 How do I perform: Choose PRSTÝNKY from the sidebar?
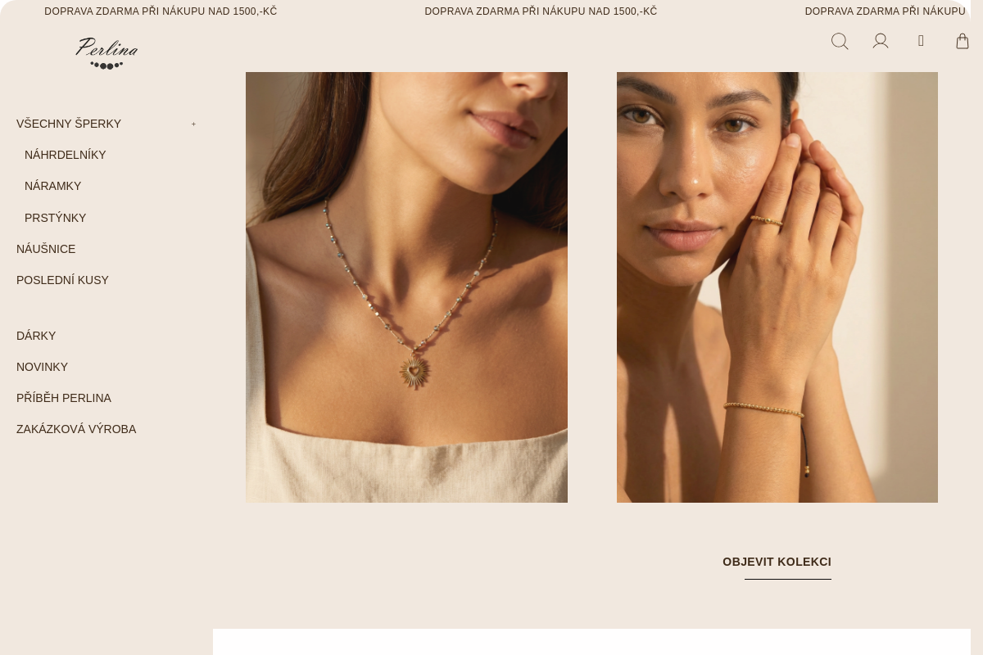point(56,218)
